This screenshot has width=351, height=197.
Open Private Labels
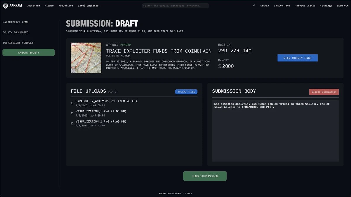pyautogui.click(x=305, y=6)
